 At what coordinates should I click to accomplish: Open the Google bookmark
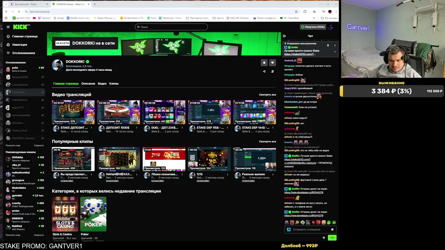58,18
